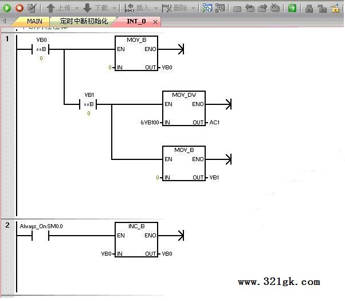Click the open padlock unlock icon

(x=322, y=9)
